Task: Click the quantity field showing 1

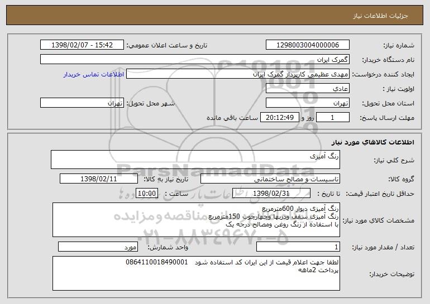Action: (298, 247)
